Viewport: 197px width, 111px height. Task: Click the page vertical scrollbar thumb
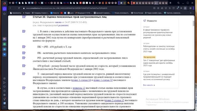pyautogui.click(x=193, y=23)
